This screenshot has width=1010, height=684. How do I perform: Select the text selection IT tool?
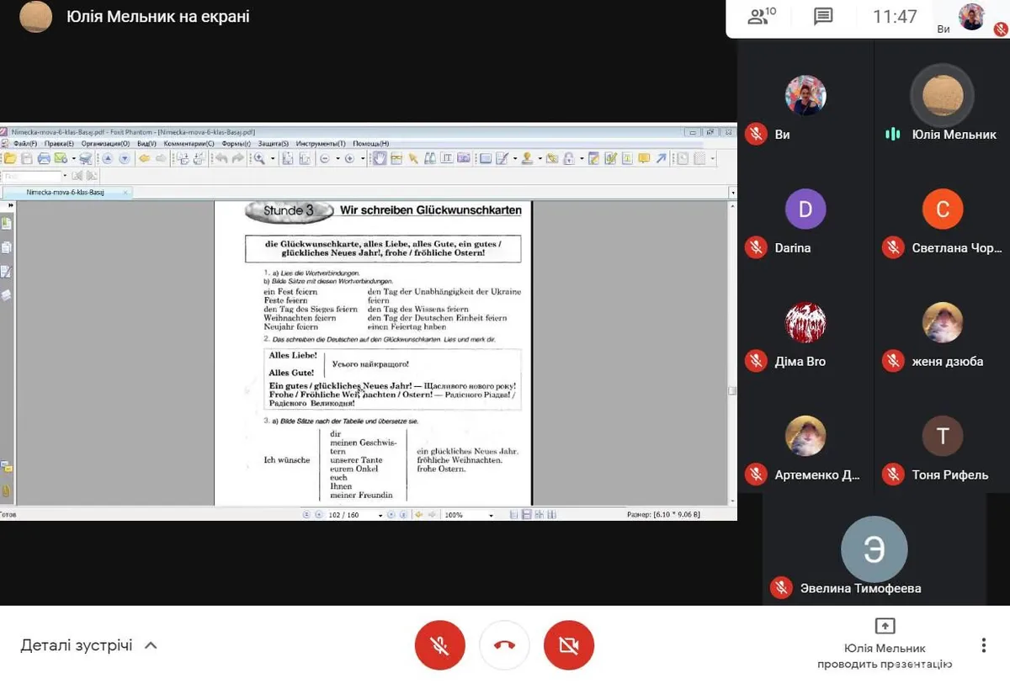(447, 158)
